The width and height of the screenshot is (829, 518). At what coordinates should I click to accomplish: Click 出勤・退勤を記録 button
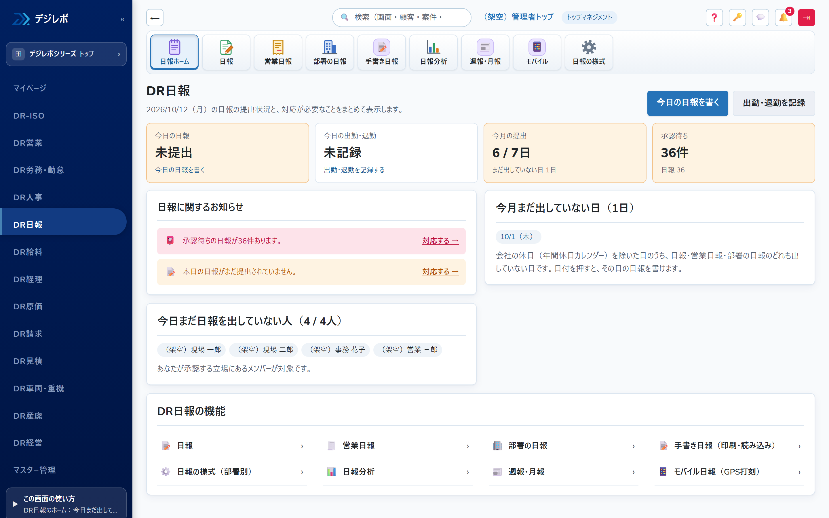tap(774, 103)
